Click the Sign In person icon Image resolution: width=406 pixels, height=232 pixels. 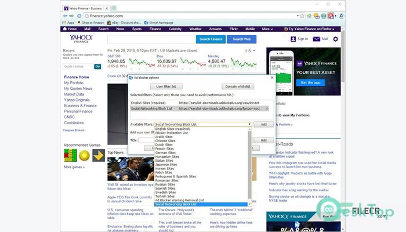(x=293, y=39)
